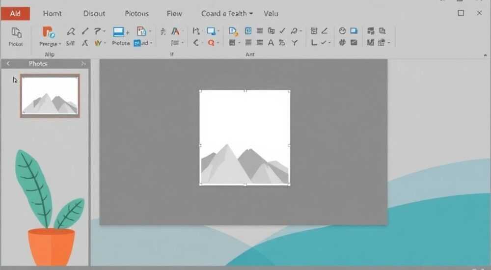This screenshot has height=270, width=491.
Task: Click the branch tree icon above the angle bracket
Action: pos(196,31)
